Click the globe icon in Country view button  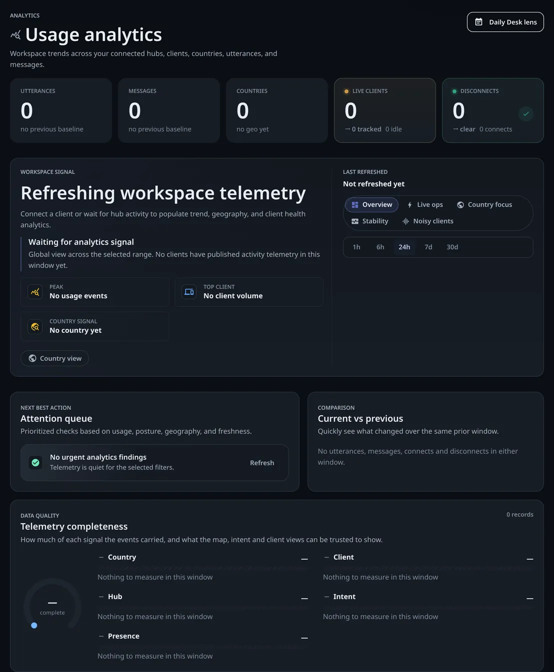tap(32, 358)
